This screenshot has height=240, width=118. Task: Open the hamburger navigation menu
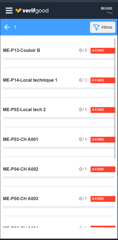pos(9,11)
